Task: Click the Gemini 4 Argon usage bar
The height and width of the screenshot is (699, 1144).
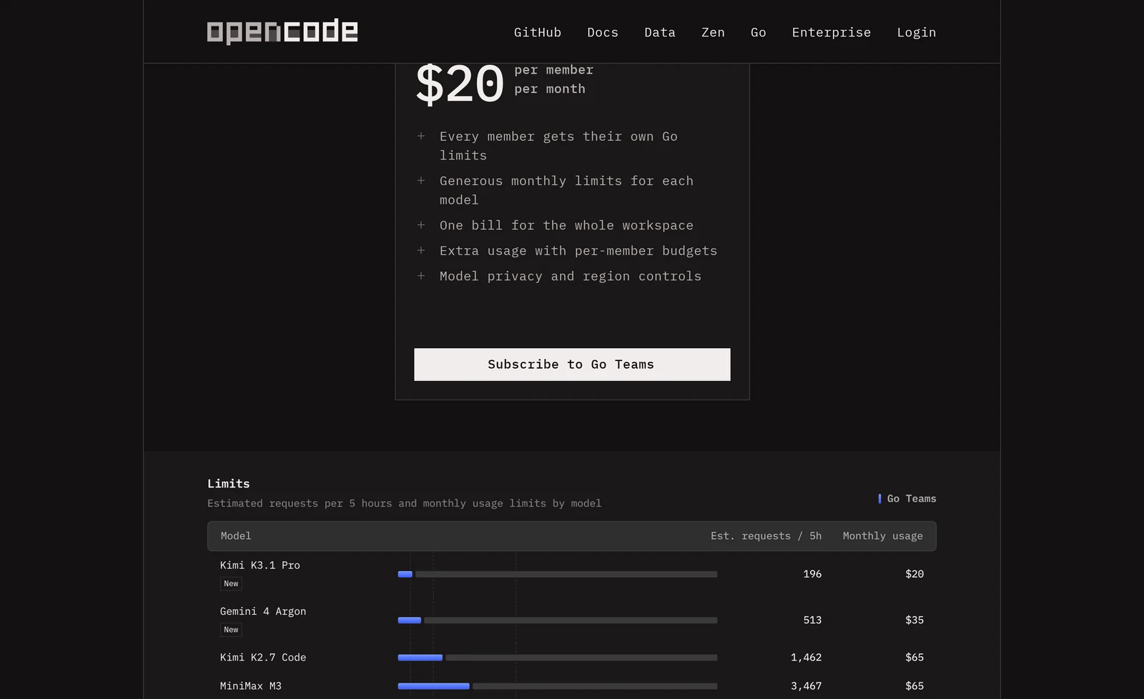Action: point(558,620)
